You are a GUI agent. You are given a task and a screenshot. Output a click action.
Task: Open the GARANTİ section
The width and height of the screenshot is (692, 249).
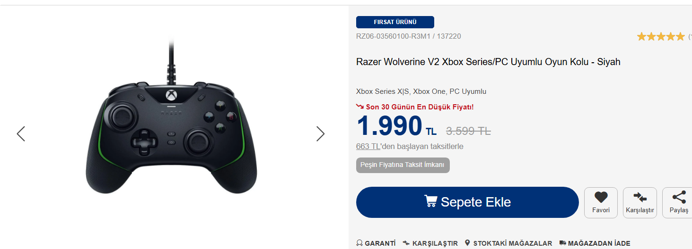tap(376, 243)
